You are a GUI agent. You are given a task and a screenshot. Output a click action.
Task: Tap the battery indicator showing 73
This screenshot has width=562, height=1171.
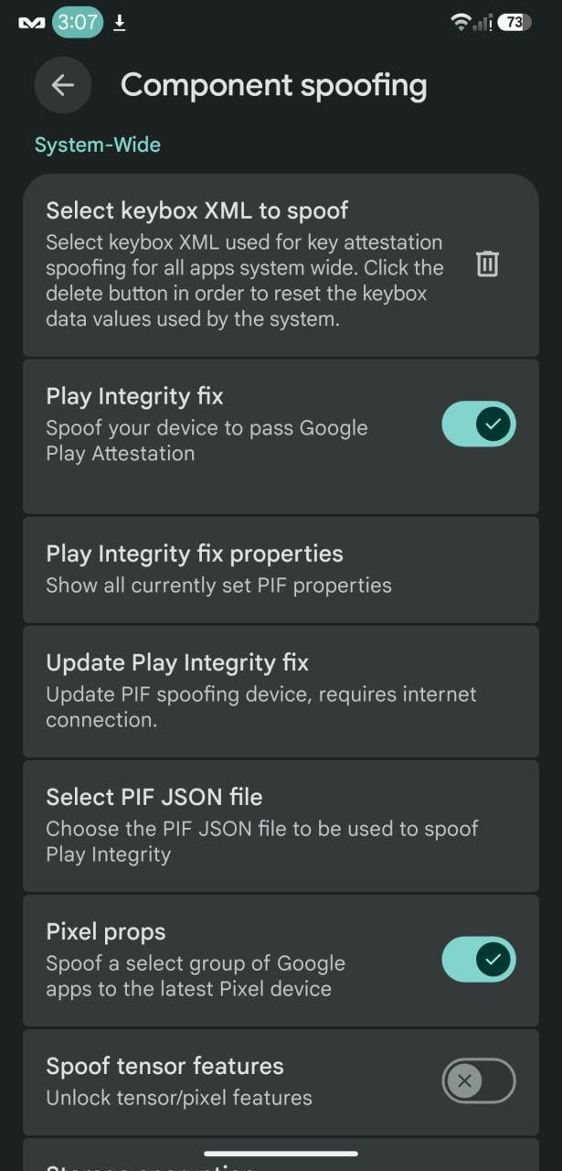tap(515, 23)
